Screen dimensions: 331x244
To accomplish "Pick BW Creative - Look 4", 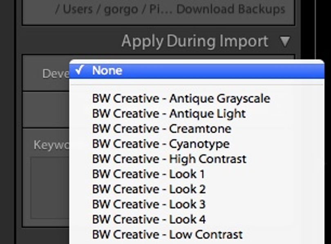I will point(197,220).
